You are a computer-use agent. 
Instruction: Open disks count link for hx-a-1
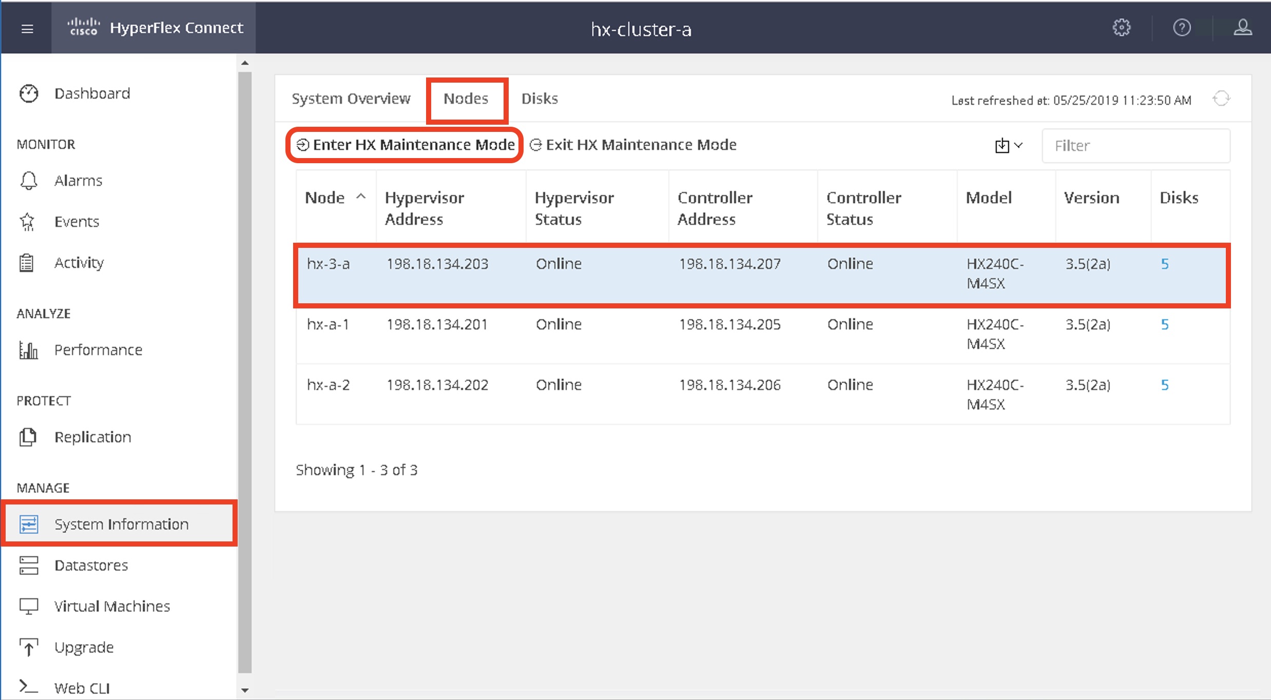click(1165, 324)
